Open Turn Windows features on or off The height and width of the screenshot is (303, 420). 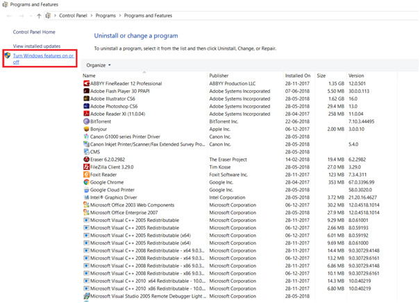point(44,59)
